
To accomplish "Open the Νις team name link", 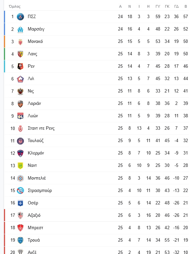I will [x=31, y=91].
